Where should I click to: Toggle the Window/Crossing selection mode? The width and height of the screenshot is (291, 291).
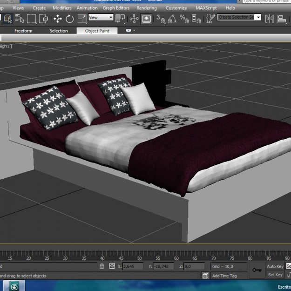pos(43,19)
